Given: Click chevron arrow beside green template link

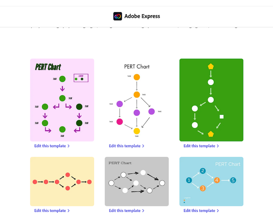Looking at the screenshot, I should coord(218,146).
